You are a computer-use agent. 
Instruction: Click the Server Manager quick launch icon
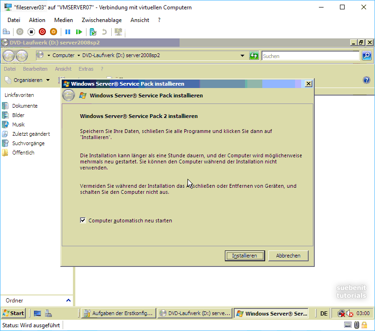pos(49,313)
